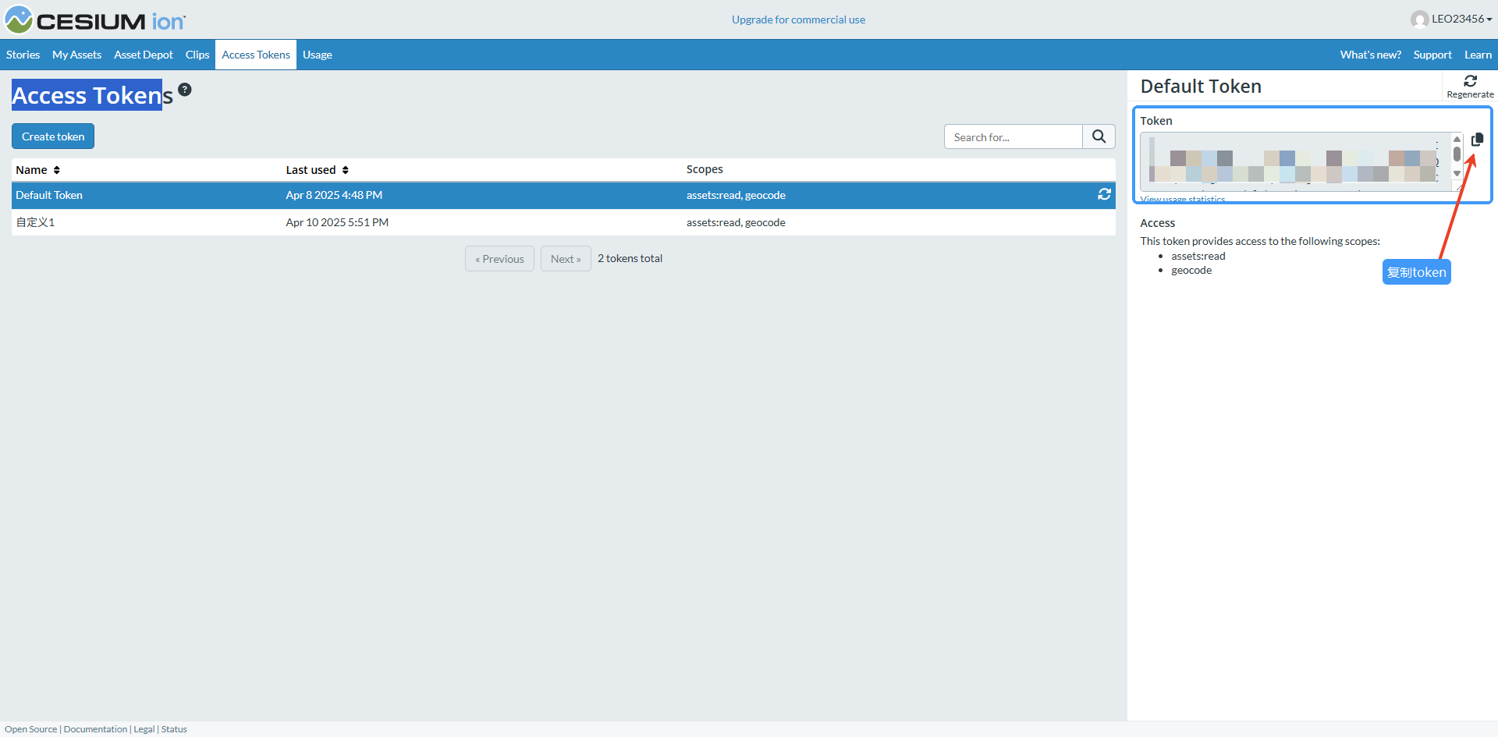Click the Cesium ion logo
This screenshot has width=1498, height=737.
pyautogui.click(x=95, y=20)
